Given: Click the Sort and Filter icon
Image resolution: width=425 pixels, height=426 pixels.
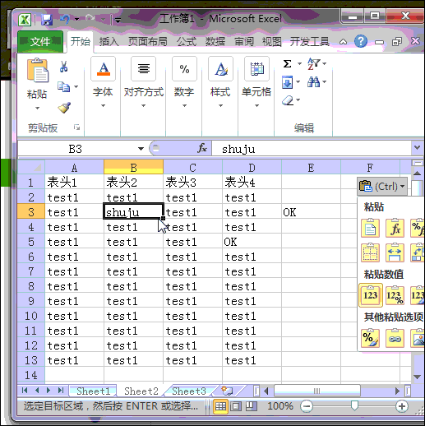Looking at the screenshot, I should tap(313, 63).
